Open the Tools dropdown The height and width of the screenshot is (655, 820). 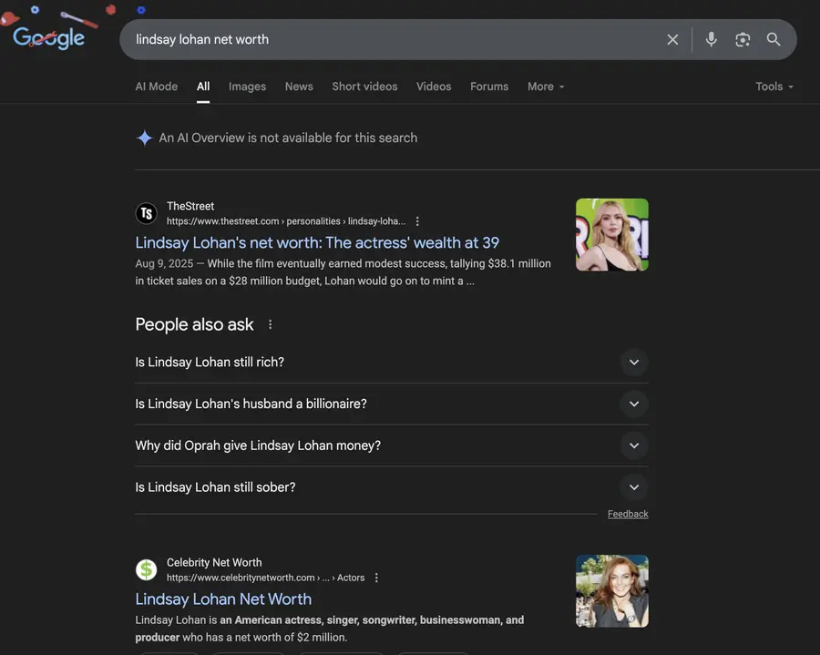tap(774, 87)
